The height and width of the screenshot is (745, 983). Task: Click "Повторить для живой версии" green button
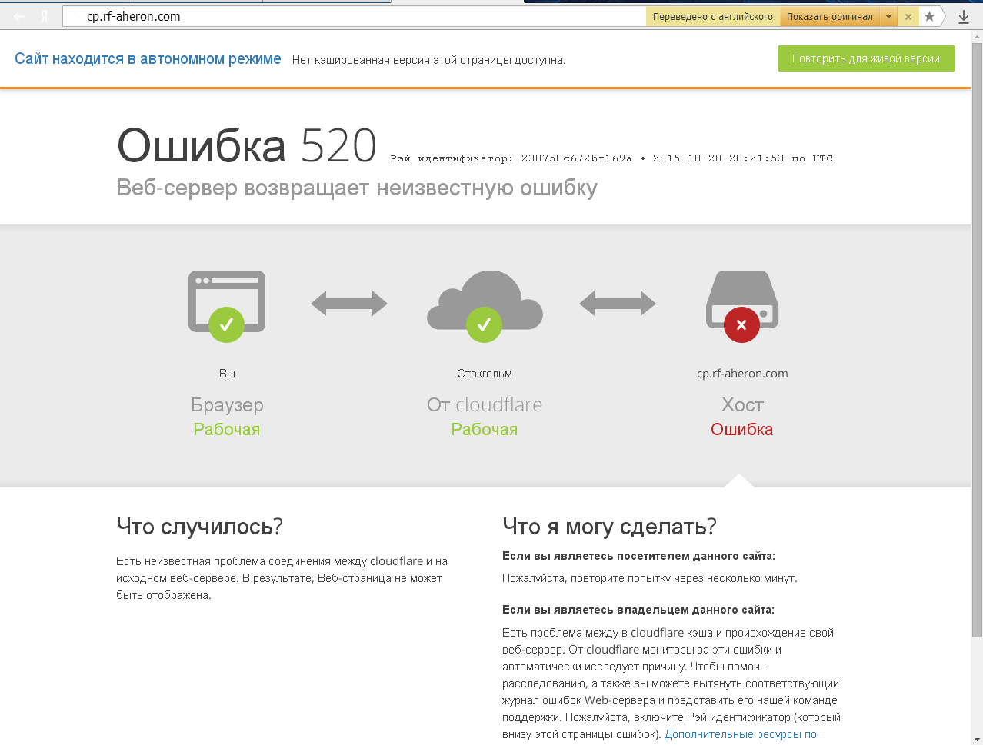[866, 58]
